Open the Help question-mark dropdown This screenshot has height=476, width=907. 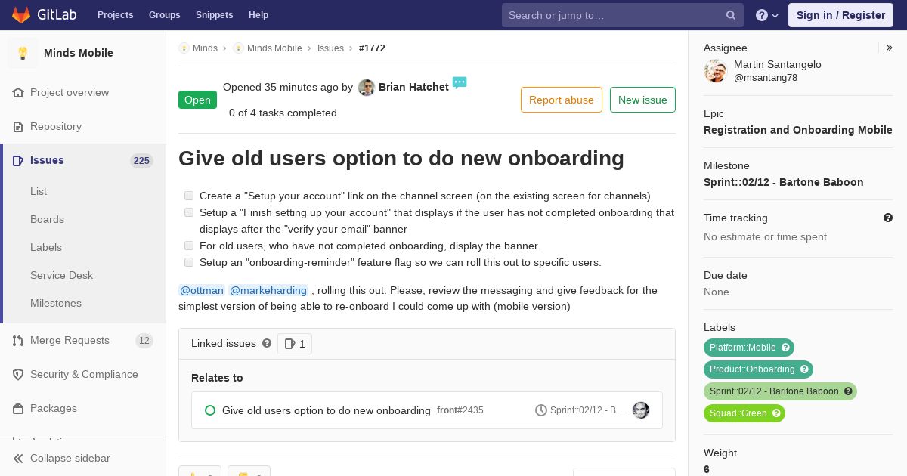click(767, 15)
